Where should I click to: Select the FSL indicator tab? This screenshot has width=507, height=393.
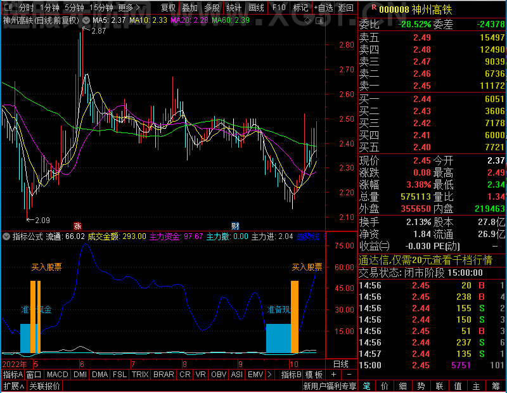[x=120, y=375]
